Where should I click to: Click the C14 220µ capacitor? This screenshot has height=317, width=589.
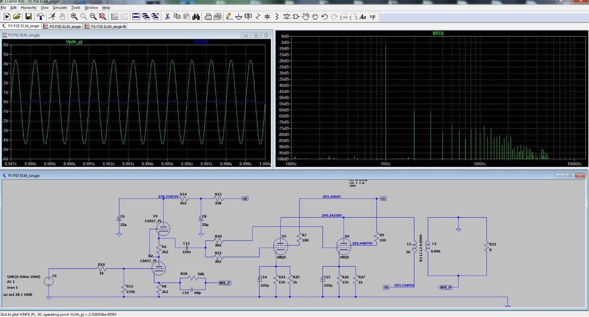(x=260, y=280)
